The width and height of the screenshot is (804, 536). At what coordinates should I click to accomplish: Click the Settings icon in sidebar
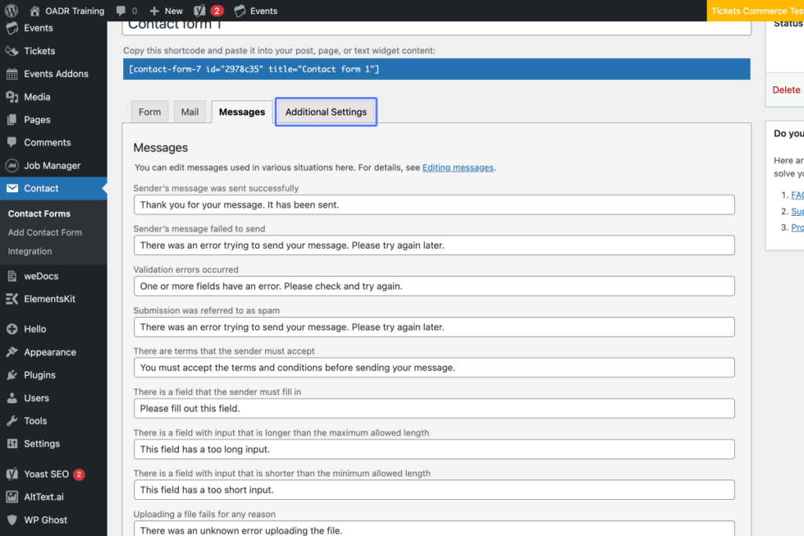pyautogui.click(x=12, y=443)
